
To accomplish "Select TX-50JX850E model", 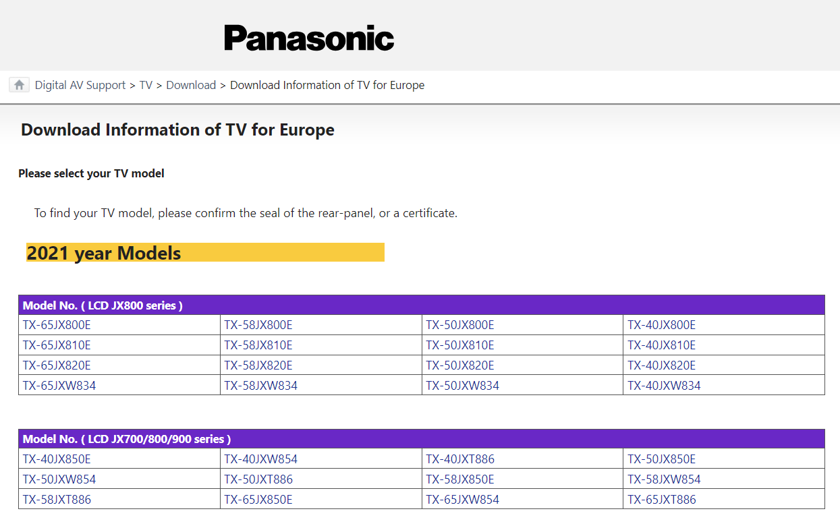I will (x=662, y=459).
